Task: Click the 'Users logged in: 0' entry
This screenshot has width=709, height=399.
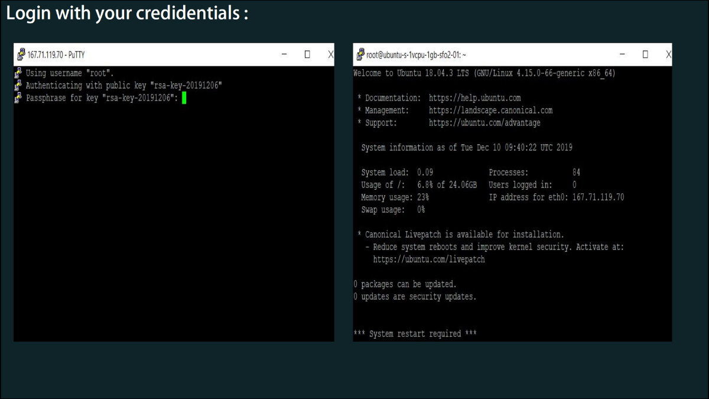Action: tap(533, 185)
